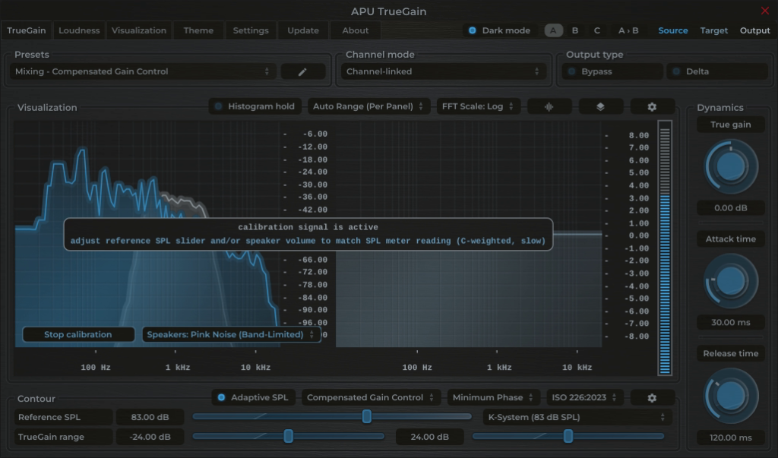This screenshot has height=458, width=778.
Task: Click the layers overlay icon above the graph
Action: coord(601,106)
